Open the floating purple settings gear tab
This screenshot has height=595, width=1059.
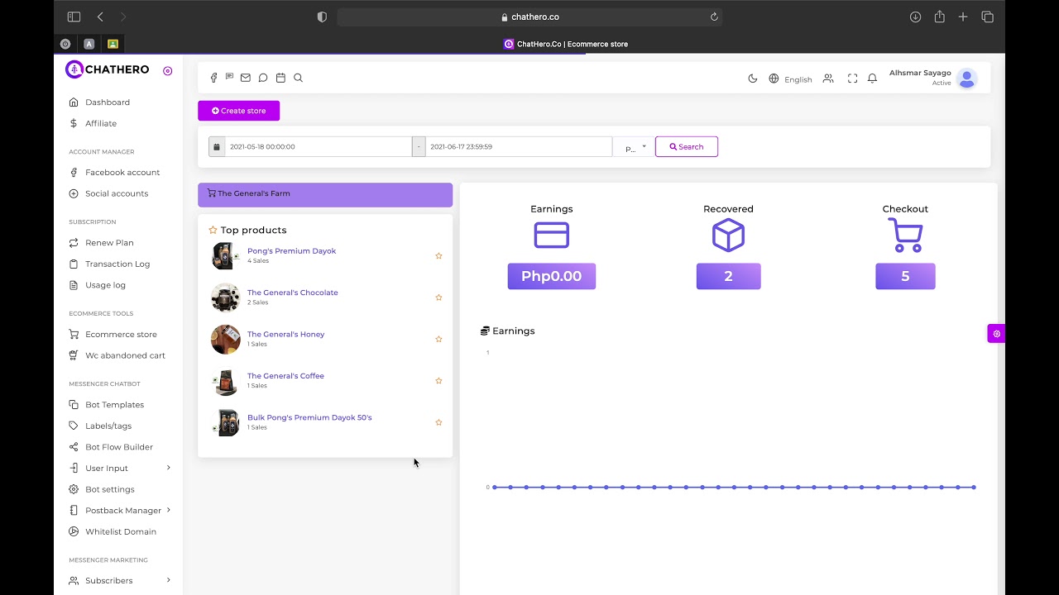[x=996, y=334]
